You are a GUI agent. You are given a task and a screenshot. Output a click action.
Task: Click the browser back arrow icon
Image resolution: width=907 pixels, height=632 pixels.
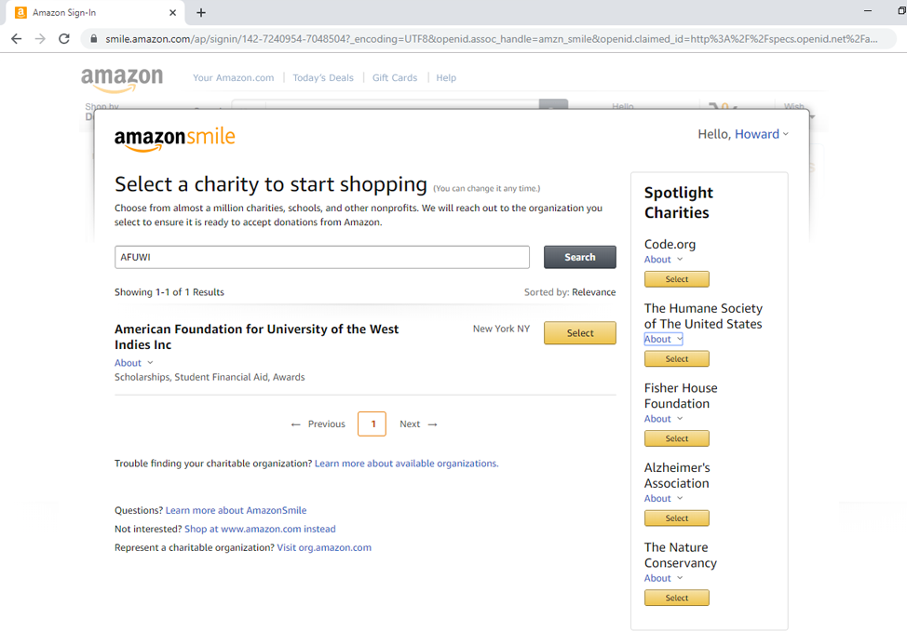[16, 39]
